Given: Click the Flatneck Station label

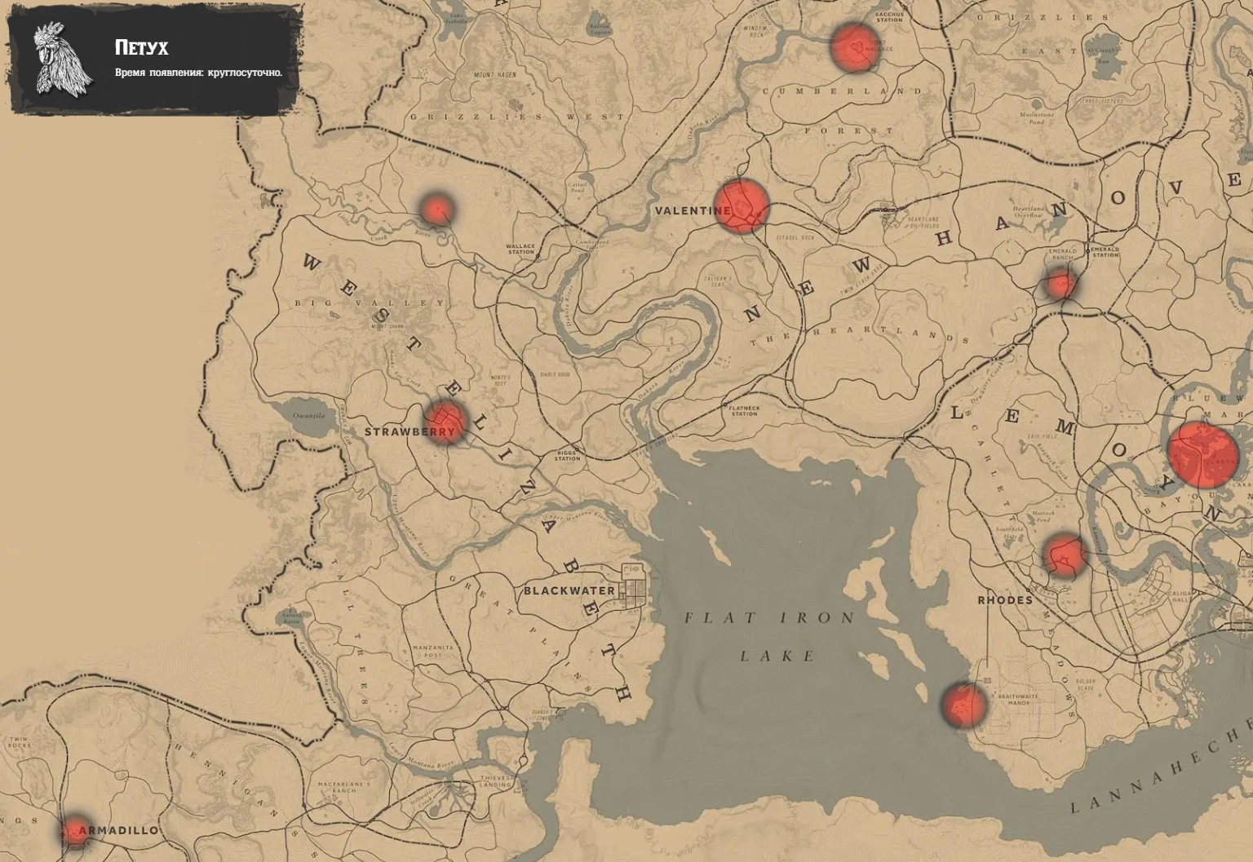Looking at the screenshot, I should click(x=744, y=411).
